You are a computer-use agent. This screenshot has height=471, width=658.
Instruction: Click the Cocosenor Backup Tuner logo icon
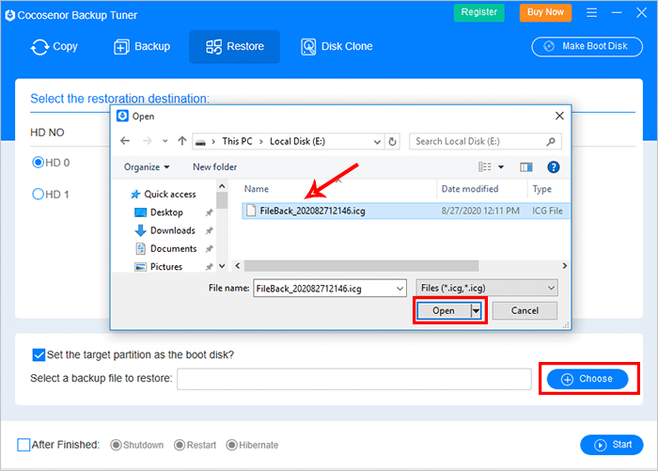click(9, 15)
